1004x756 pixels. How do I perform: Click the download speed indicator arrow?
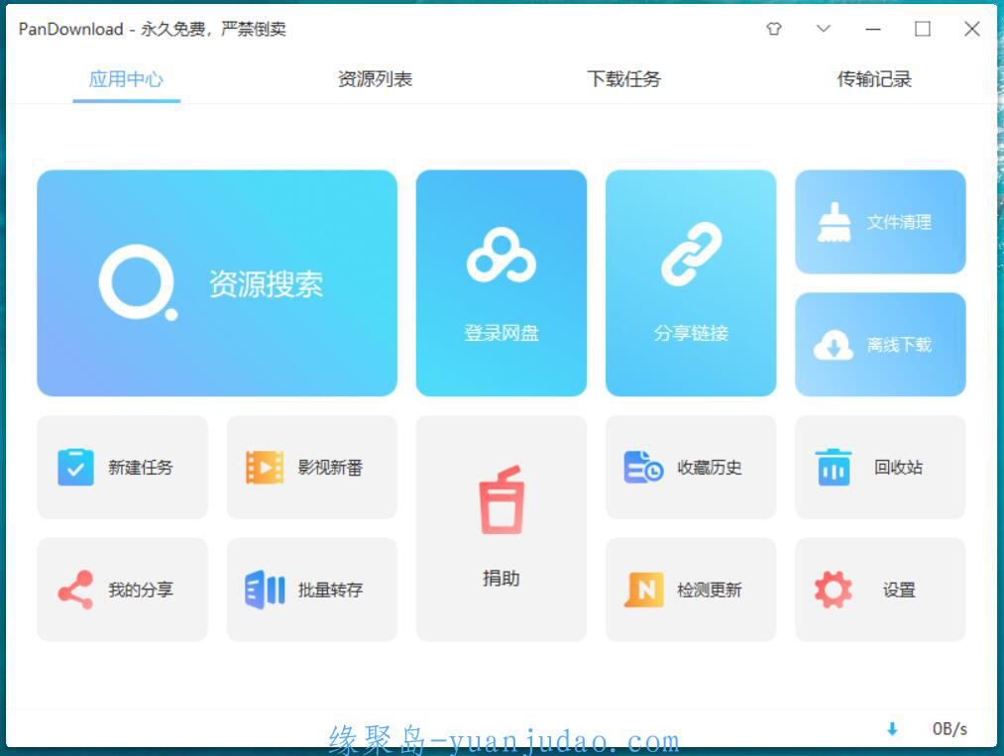(x=892, y=729)
